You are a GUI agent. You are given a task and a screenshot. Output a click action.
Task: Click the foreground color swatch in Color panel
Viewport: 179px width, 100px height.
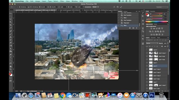[147, 14]
